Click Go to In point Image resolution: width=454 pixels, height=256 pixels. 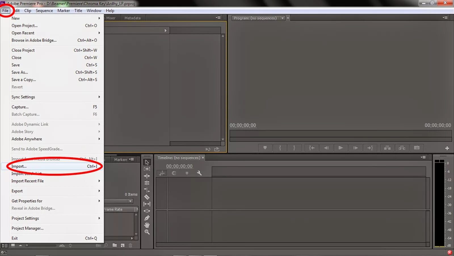click(312, 148)
